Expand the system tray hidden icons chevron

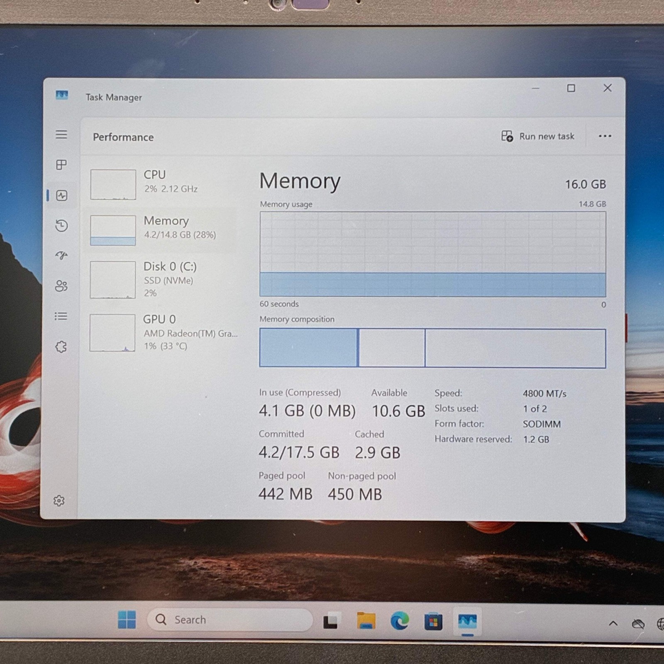click(613, 623)
